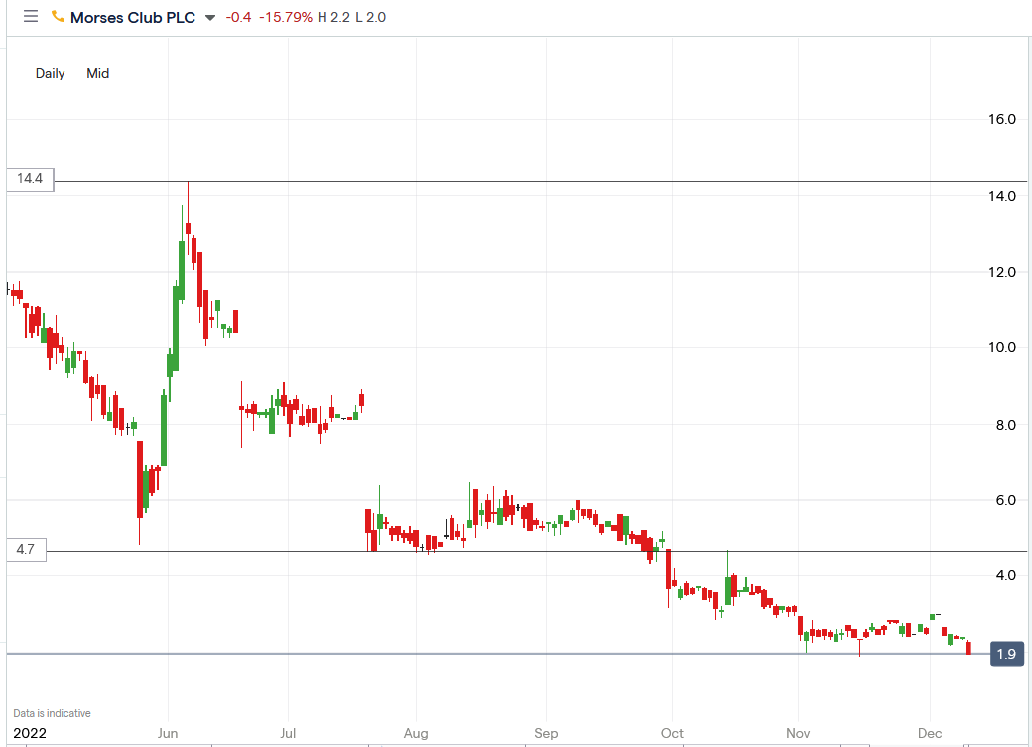Click the Jul marker on time axis
The width and height of the screenshot is (1032, 747).
[x=288, y=733]
